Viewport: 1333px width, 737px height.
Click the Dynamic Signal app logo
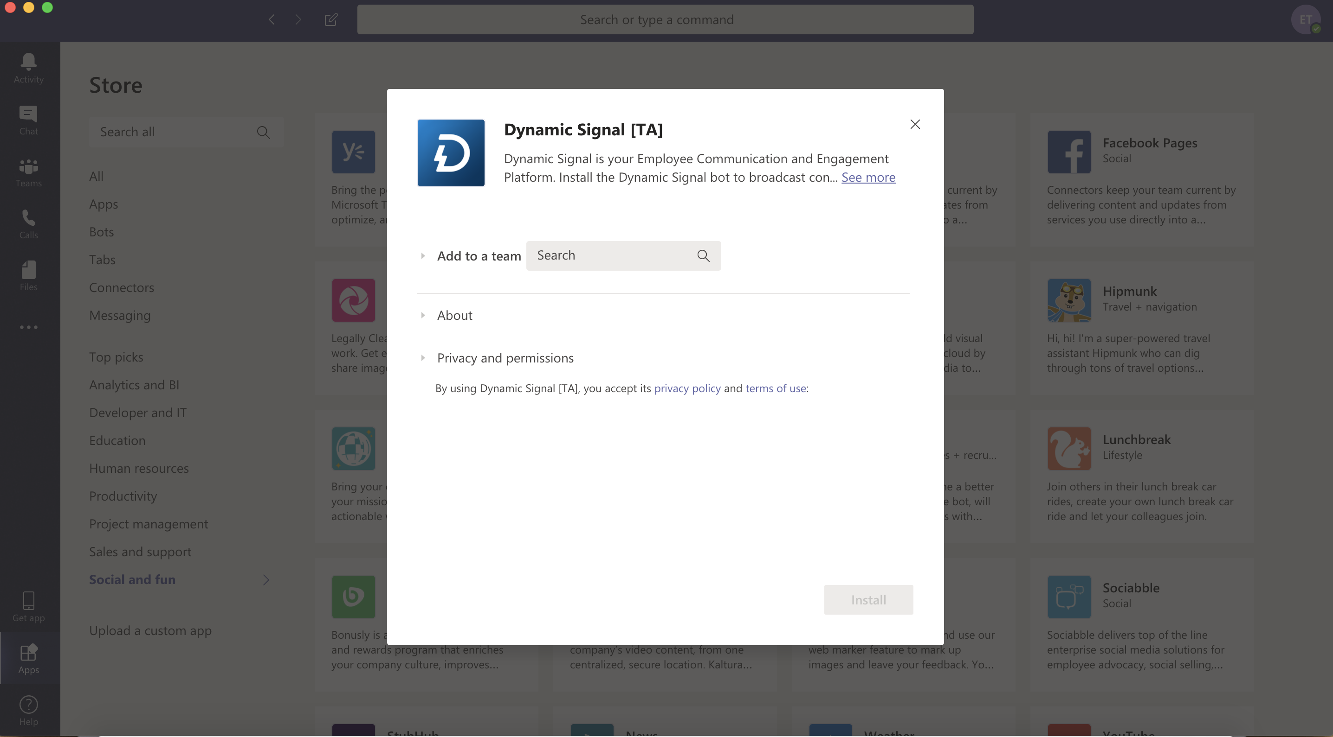point(451,153)
